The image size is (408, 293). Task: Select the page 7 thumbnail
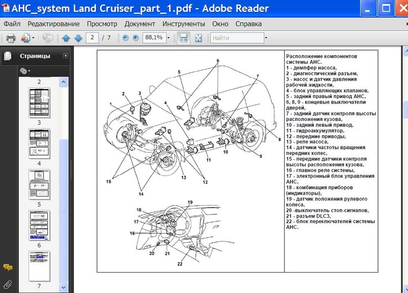pyautogui.click(x=39, y=266)
